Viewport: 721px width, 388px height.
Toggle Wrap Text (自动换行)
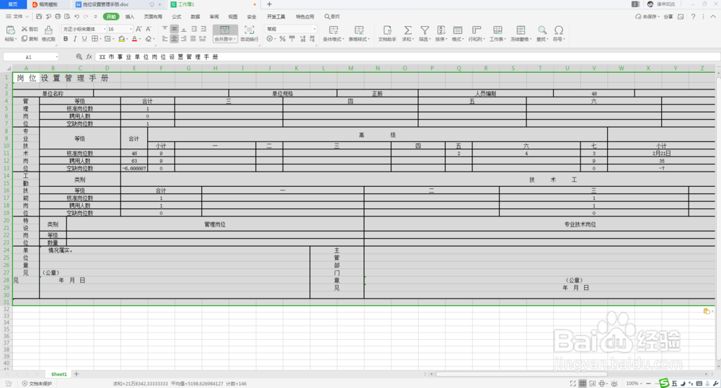[249, 34]
